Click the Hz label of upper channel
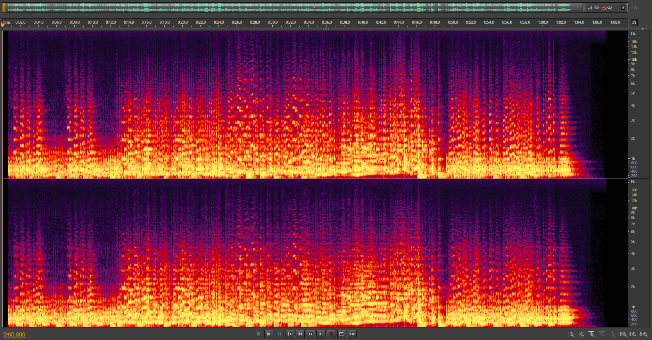Viewport: 652px width, 340px height. (633, 33)
